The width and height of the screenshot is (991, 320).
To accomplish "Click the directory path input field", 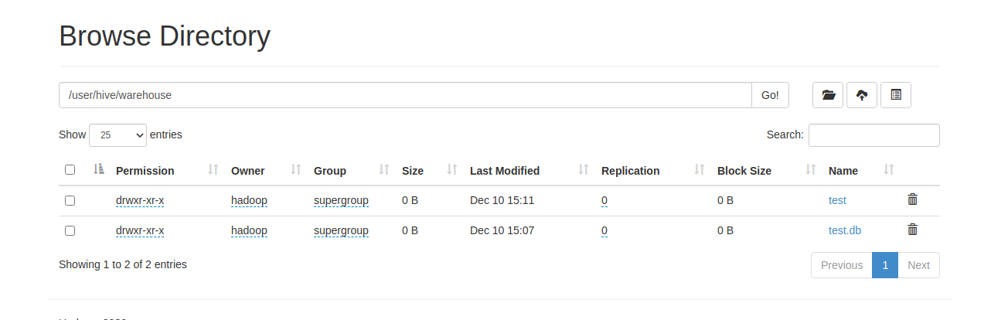I will (405, 95).
